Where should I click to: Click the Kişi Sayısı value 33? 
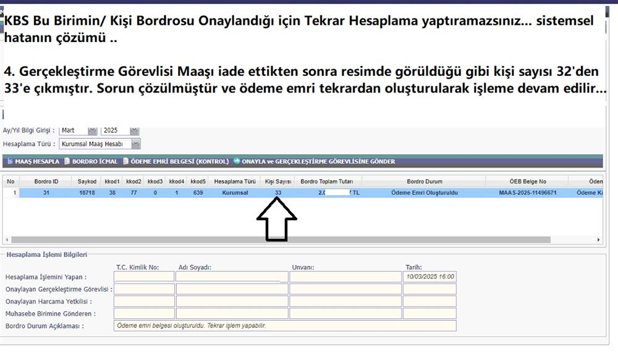(x=278, y=192)
